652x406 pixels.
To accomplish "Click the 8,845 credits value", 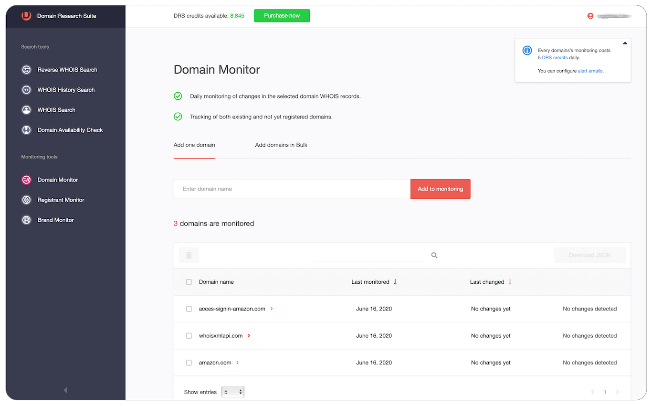I will pos(237,16).
